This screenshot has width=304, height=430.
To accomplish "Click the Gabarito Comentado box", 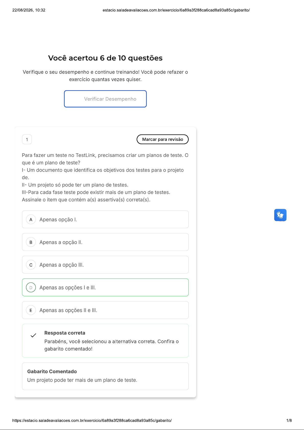I will [x=105, y=376].
